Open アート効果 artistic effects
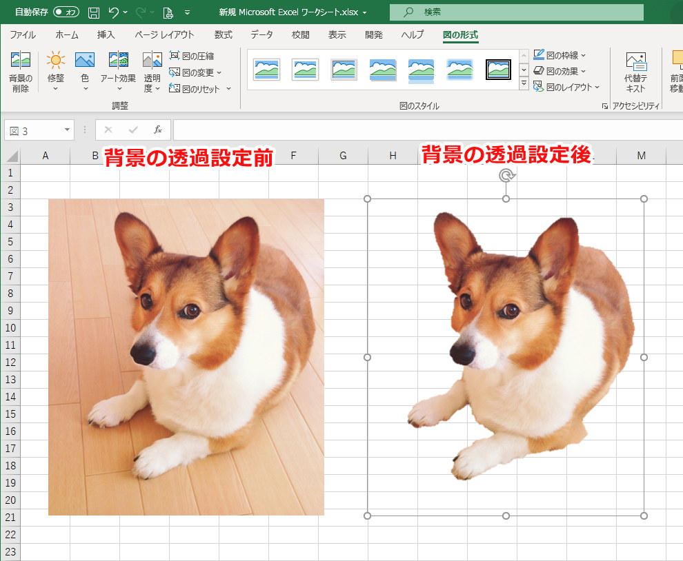 tap(118, 72)
